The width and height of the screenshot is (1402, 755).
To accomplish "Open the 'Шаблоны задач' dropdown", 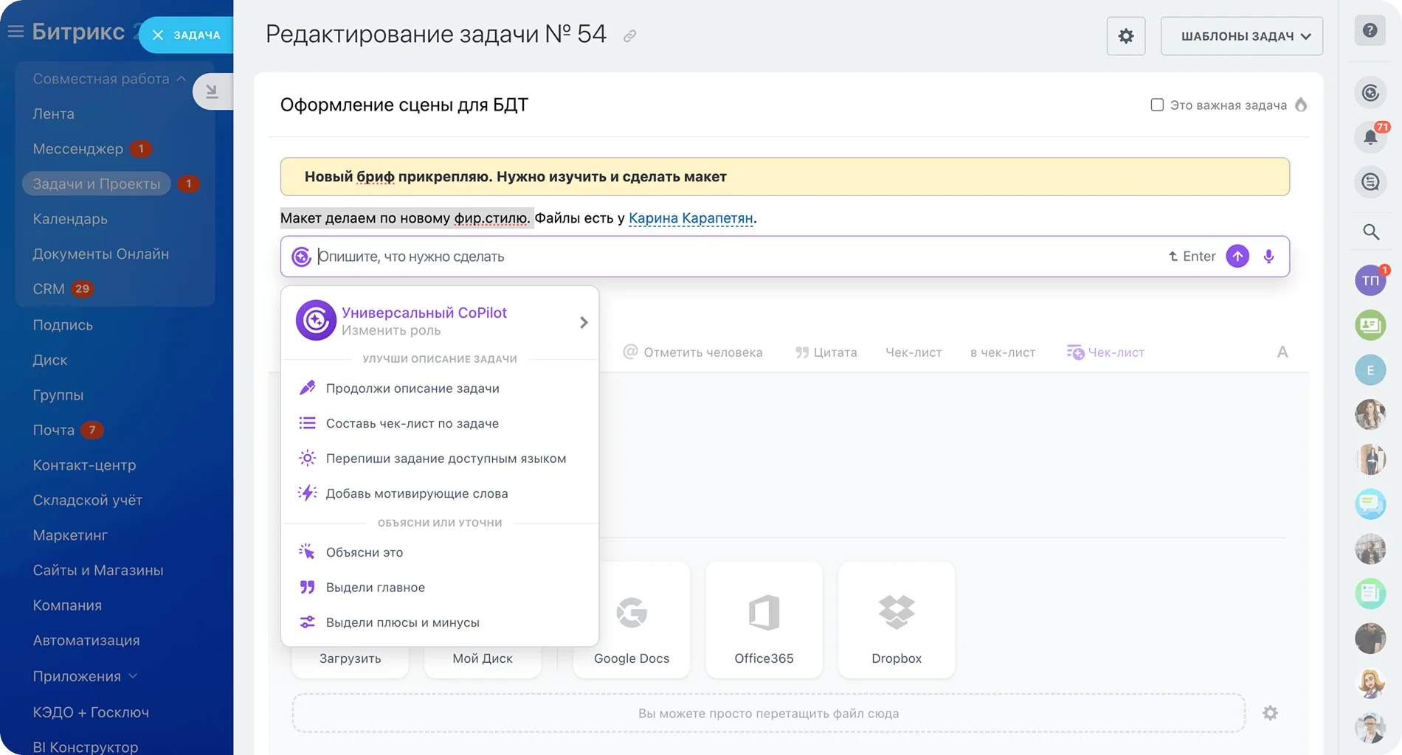I will (x=1241, y=35).
